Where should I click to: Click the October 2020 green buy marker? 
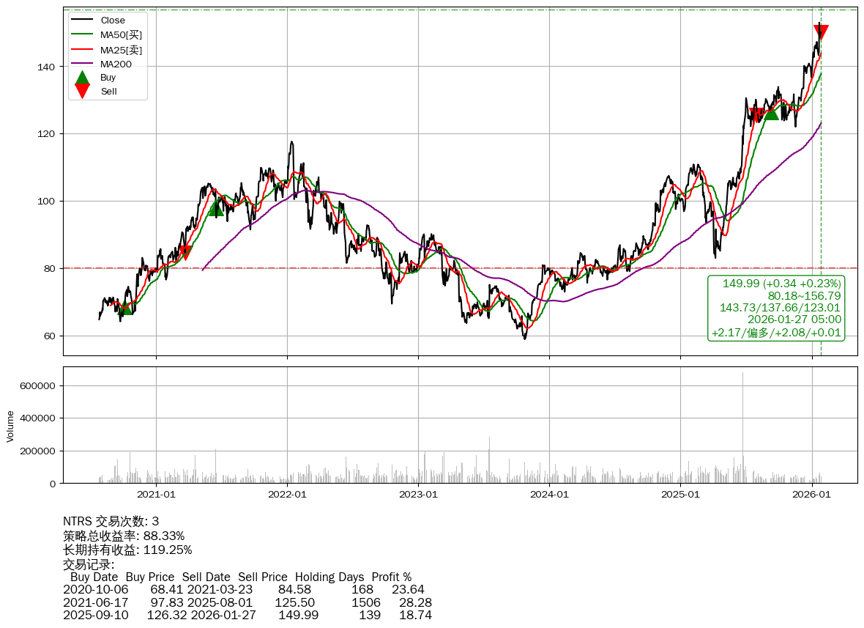click(126, 308)
